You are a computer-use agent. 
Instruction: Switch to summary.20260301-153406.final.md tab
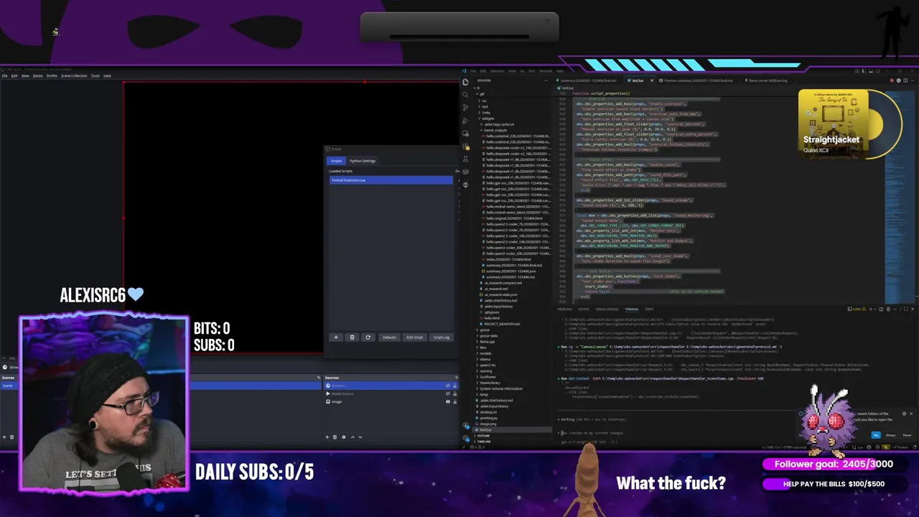[588, 80]
